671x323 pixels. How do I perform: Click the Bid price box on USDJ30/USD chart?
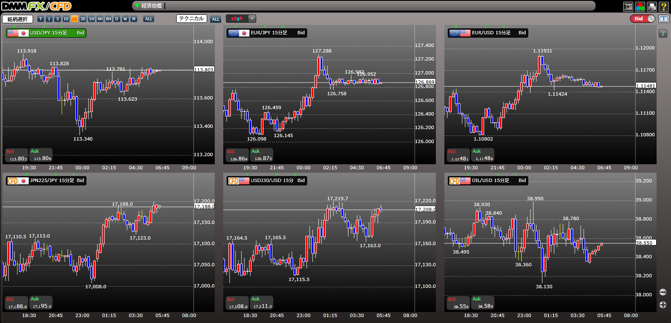[237, 303]
